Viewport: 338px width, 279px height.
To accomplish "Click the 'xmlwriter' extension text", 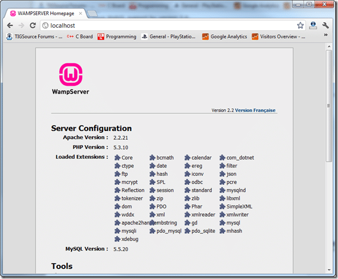I will [x=237, y=214].
